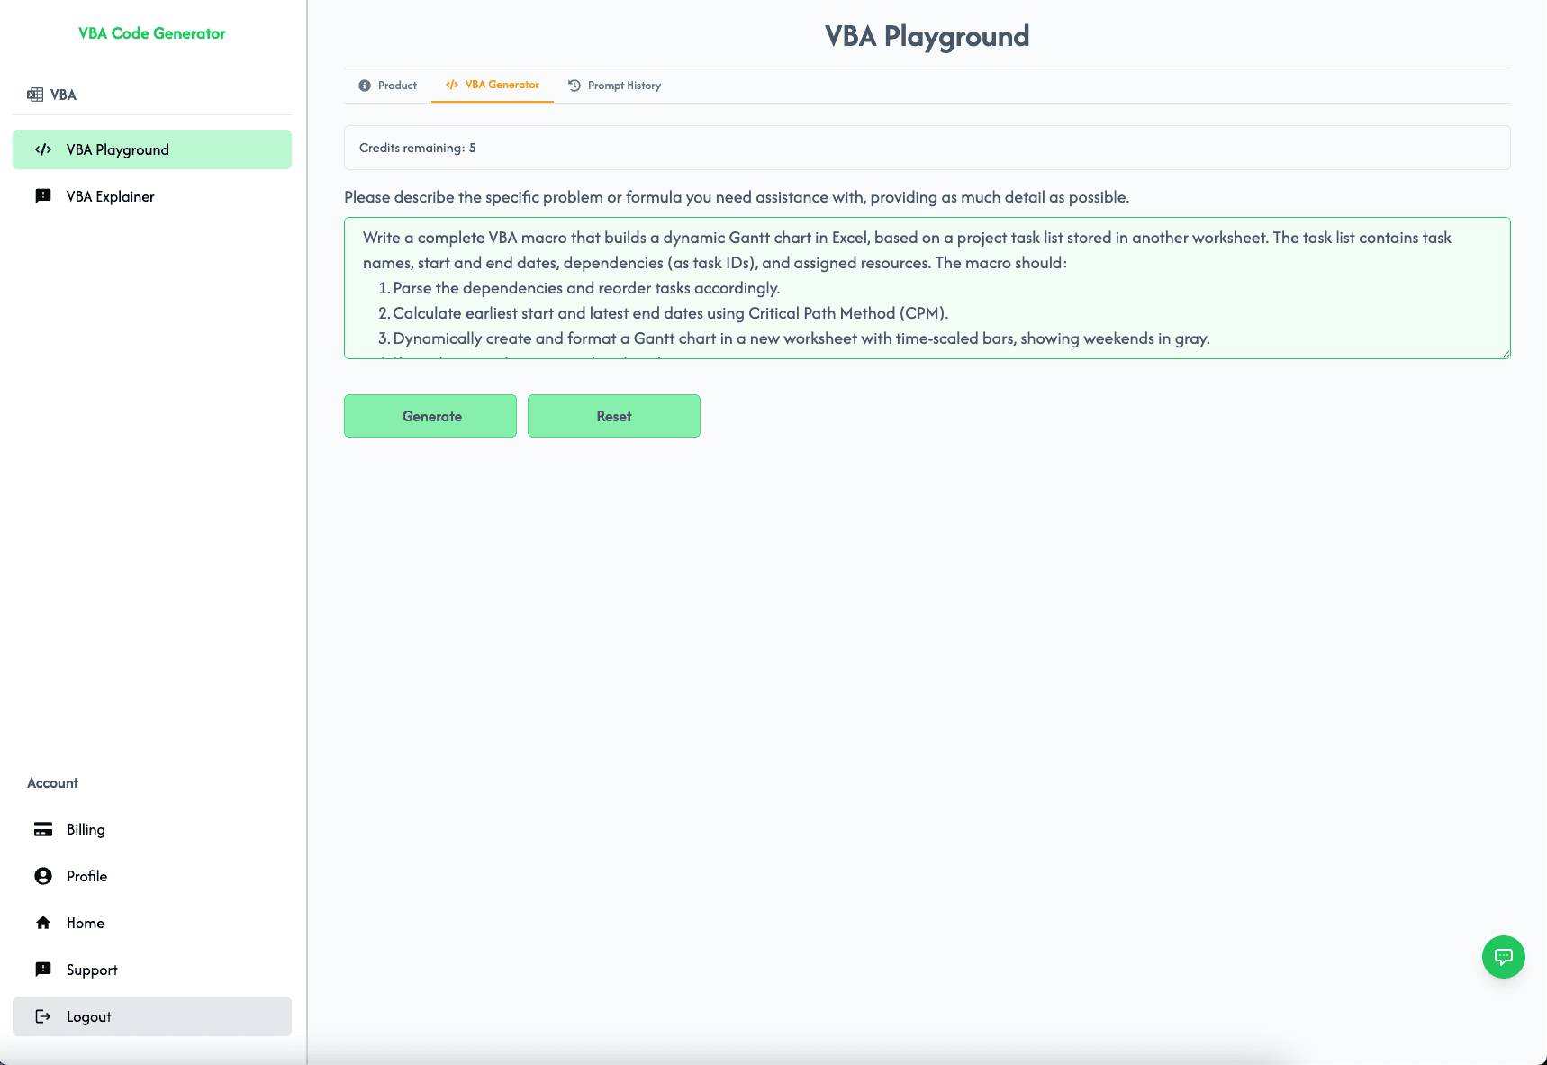Click the VBA spreadsheet icon in sidebar
The image size is (1547, 1065).
coord(35,95)
